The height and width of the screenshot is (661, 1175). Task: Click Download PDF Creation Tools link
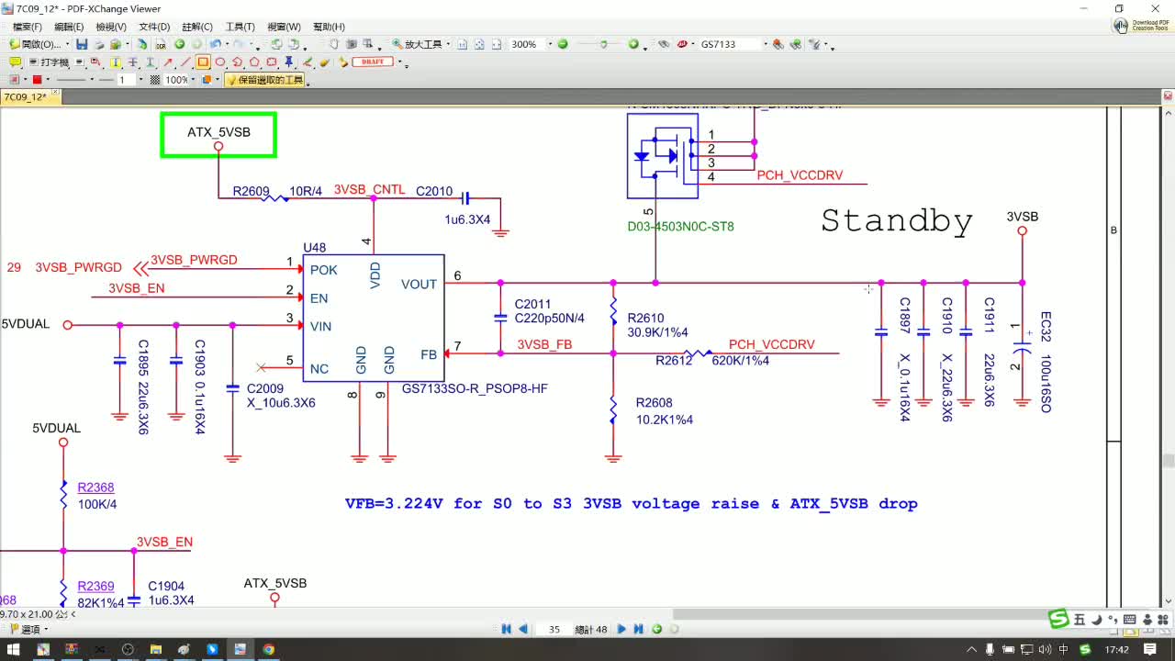coord(1140,26)
